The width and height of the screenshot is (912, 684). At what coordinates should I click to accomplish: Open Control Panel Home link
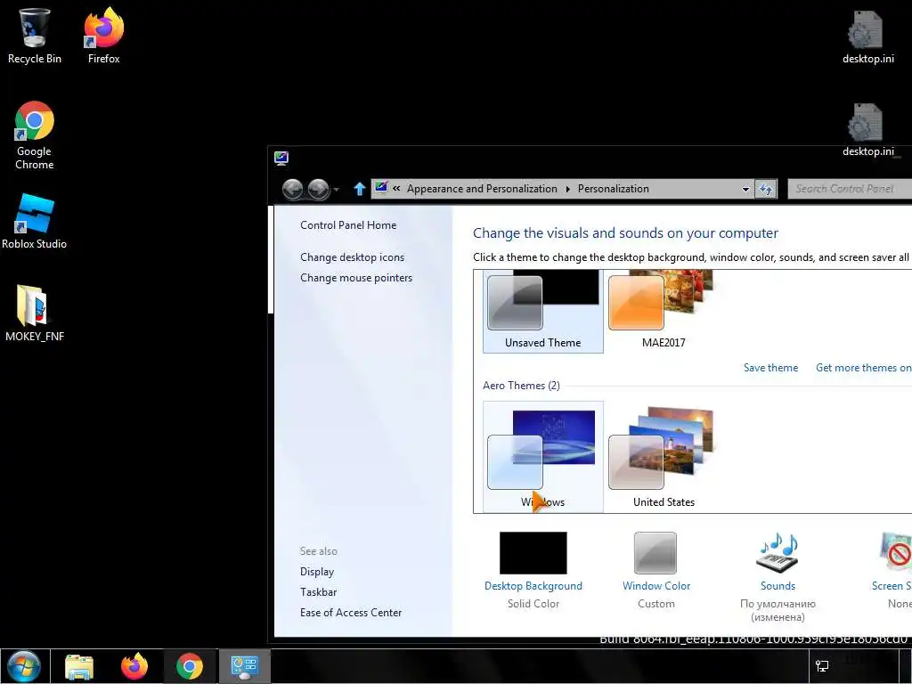348,225
